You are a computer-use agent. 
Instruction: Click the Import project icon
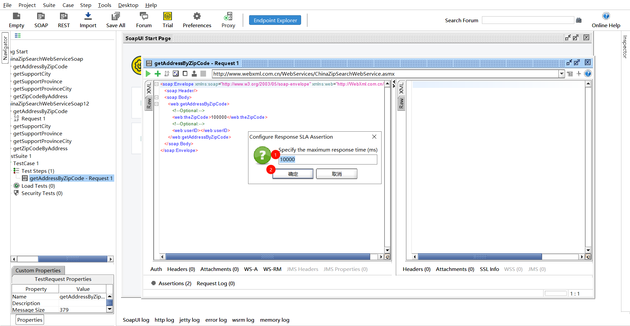pos(88,20)
